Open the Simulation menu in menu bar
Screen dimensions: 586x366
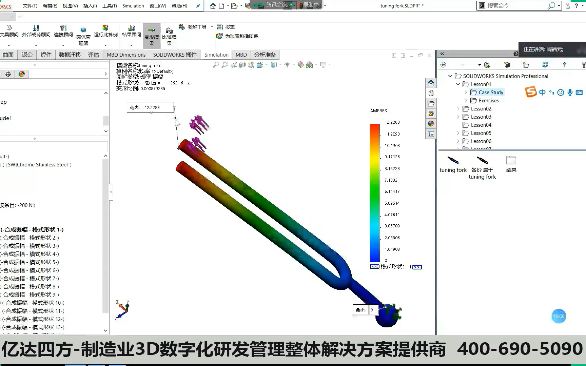(133, 6)
